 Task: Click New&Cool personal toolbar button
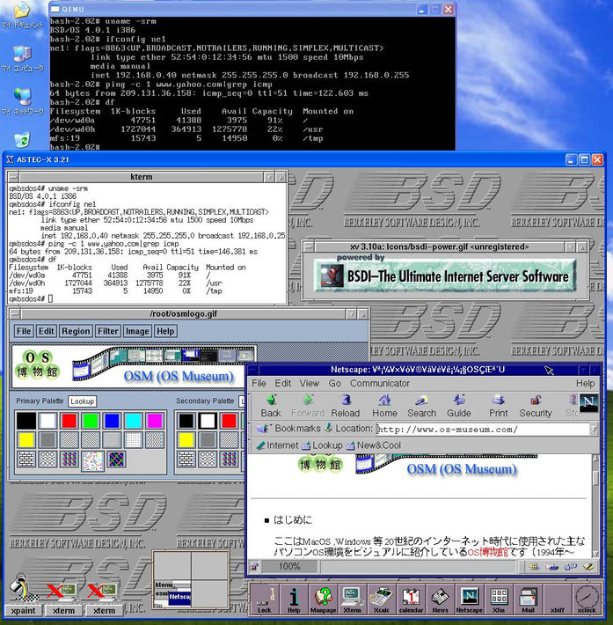[374, 445]
